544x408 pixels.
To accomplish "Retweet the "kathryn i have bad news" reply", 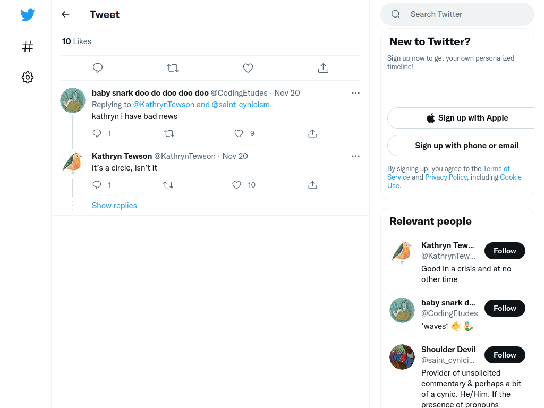I will click(x=169, y=133).
